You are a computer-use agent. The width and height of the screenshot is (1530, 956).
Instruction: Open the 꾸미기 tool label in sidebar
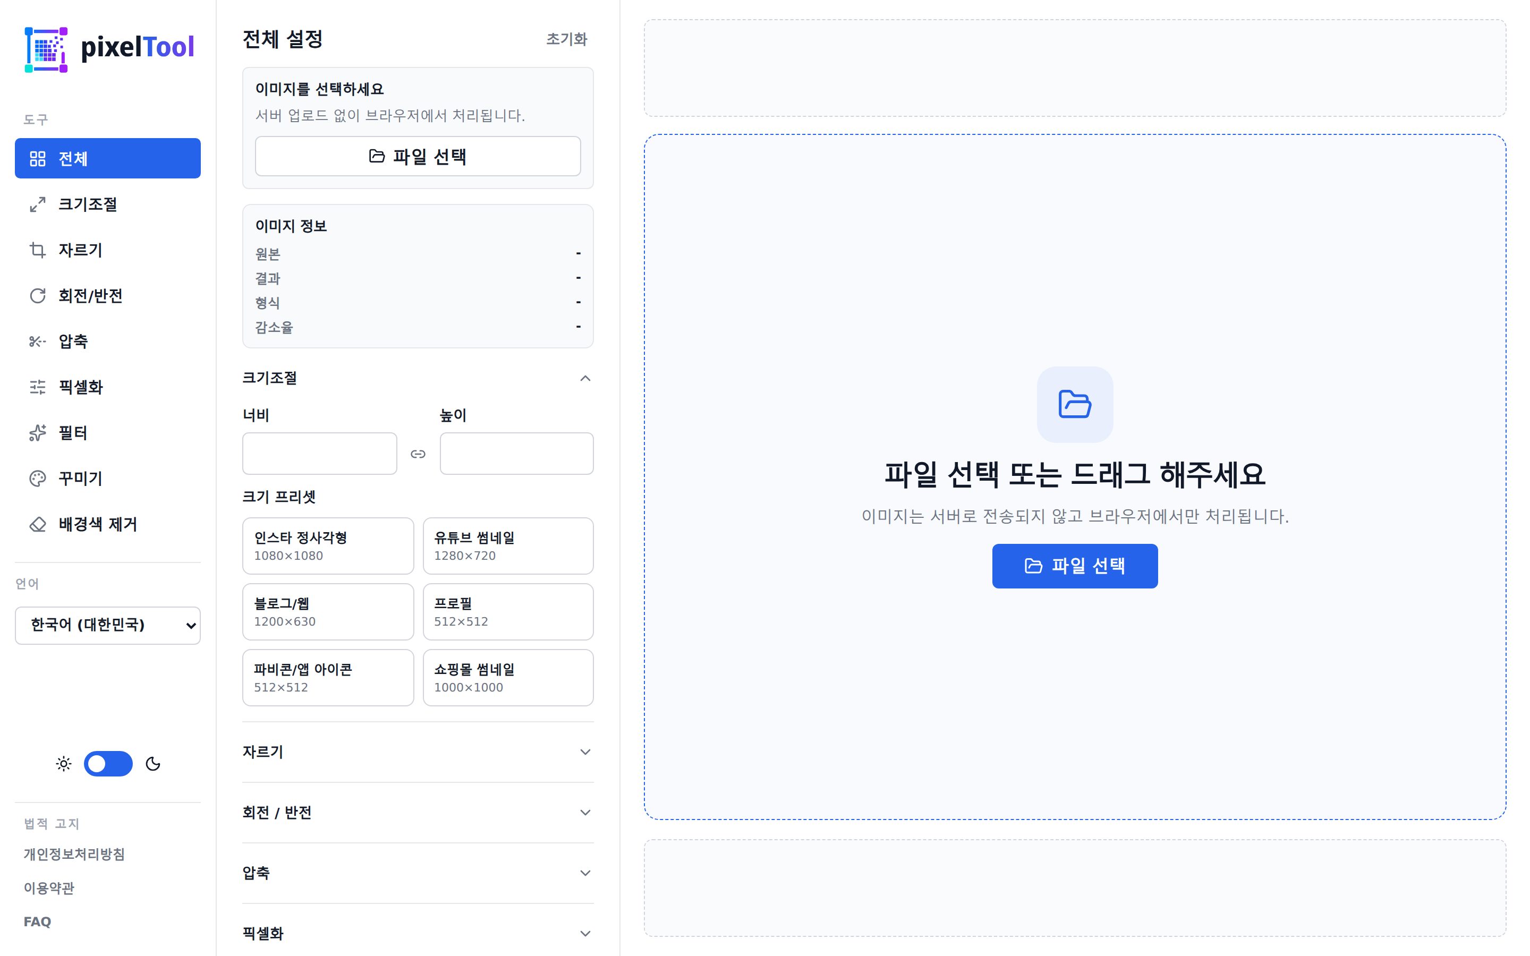pyautogui.click(x=80, y=479)
